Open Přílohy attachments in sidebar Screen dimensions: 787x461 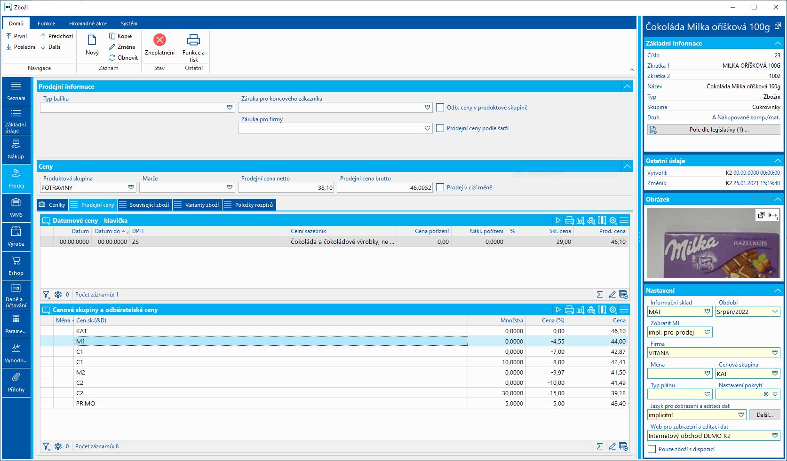point(16,383)
